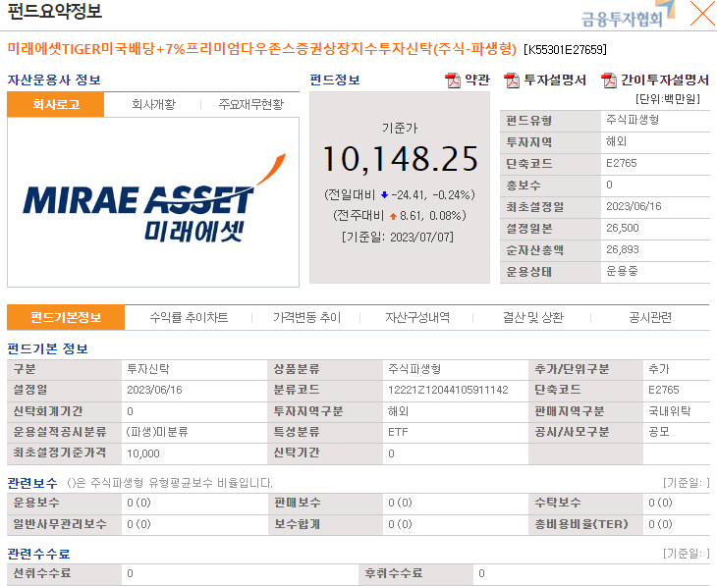Click the 관련보수 section heading
The height and width of the screenshot is (586, 717).
32,483
